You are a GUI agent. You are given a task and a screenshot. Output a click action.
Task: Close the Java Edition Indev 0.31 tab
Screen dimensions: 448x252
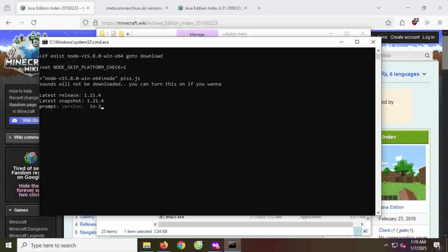click(x=246, y=8)
